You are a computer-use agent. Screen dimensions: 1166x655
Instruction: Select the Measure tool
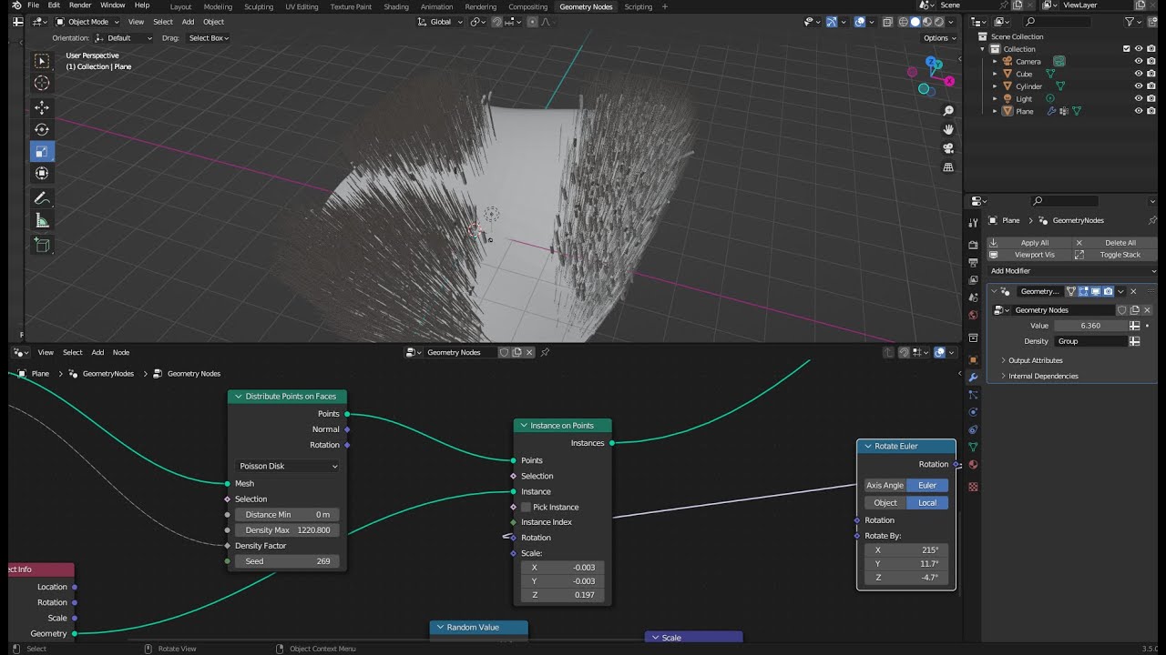pyautogui.click(x=42, y=221)
